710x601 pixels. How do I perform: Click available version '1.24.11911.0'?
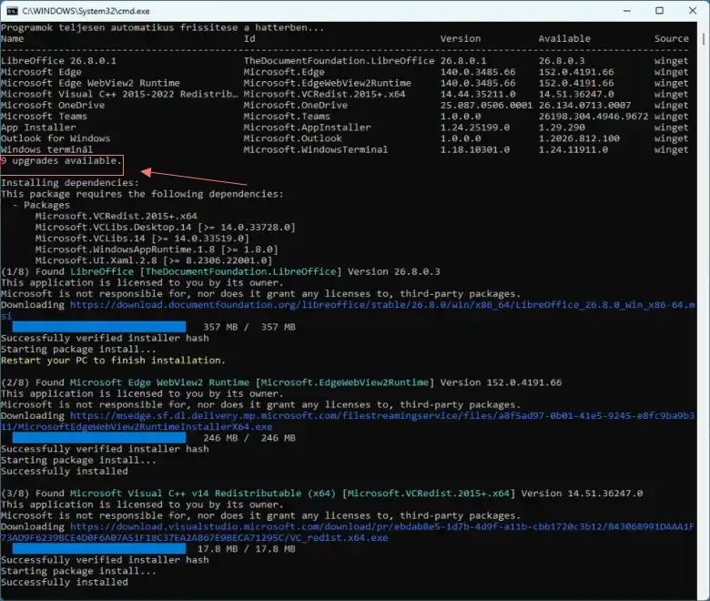tap(573, 149)
